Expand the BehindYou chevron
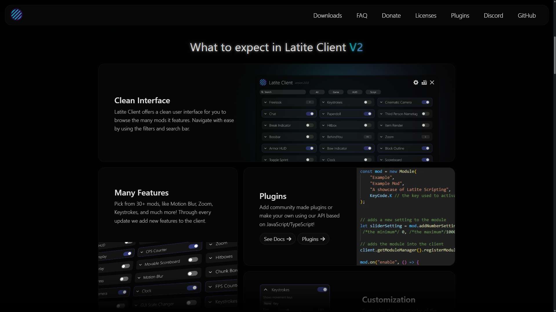This screenshot has width=556, height=312. [x=323, y=137]
